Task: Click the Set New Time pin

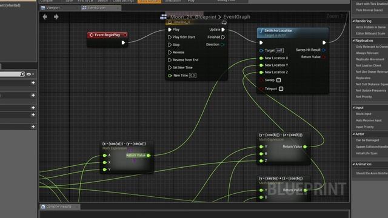Action: pos(170,67)
